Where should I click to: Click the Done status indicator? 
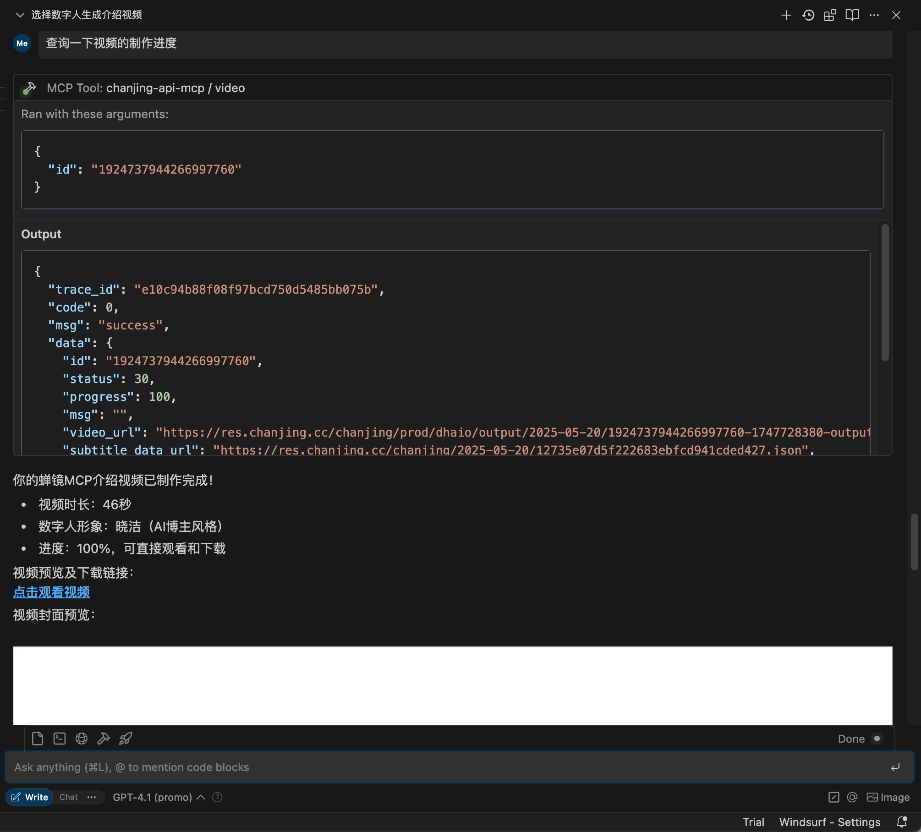pos(860,739)
